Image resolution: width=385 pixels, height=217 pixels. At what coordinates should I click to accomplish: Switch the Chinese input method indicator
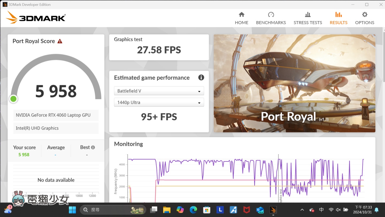pos(321,210)
